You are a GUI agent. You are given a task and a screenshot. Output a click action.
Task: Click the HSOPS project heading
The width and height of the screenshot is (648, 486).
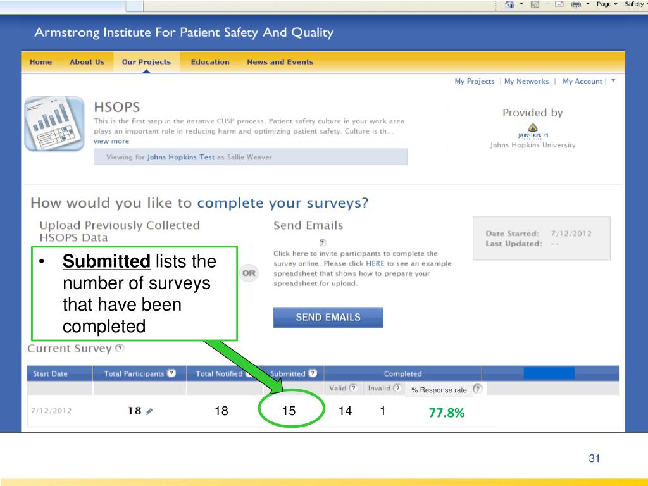pyautogui.click(x=116, y=107)
